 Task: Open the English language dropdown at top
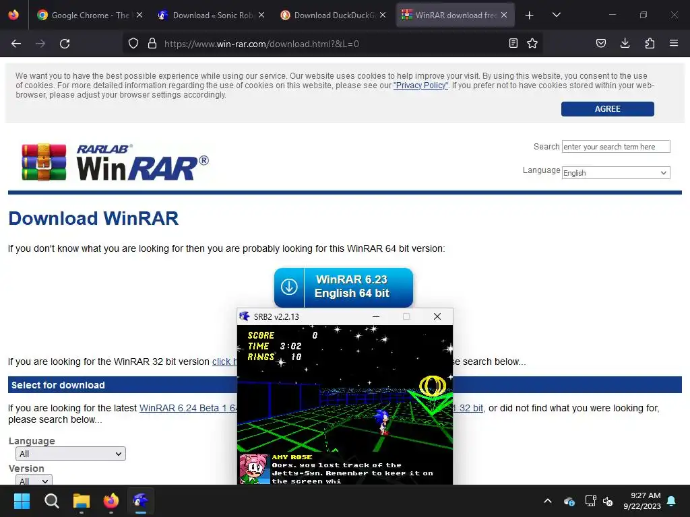click(616, 173)
